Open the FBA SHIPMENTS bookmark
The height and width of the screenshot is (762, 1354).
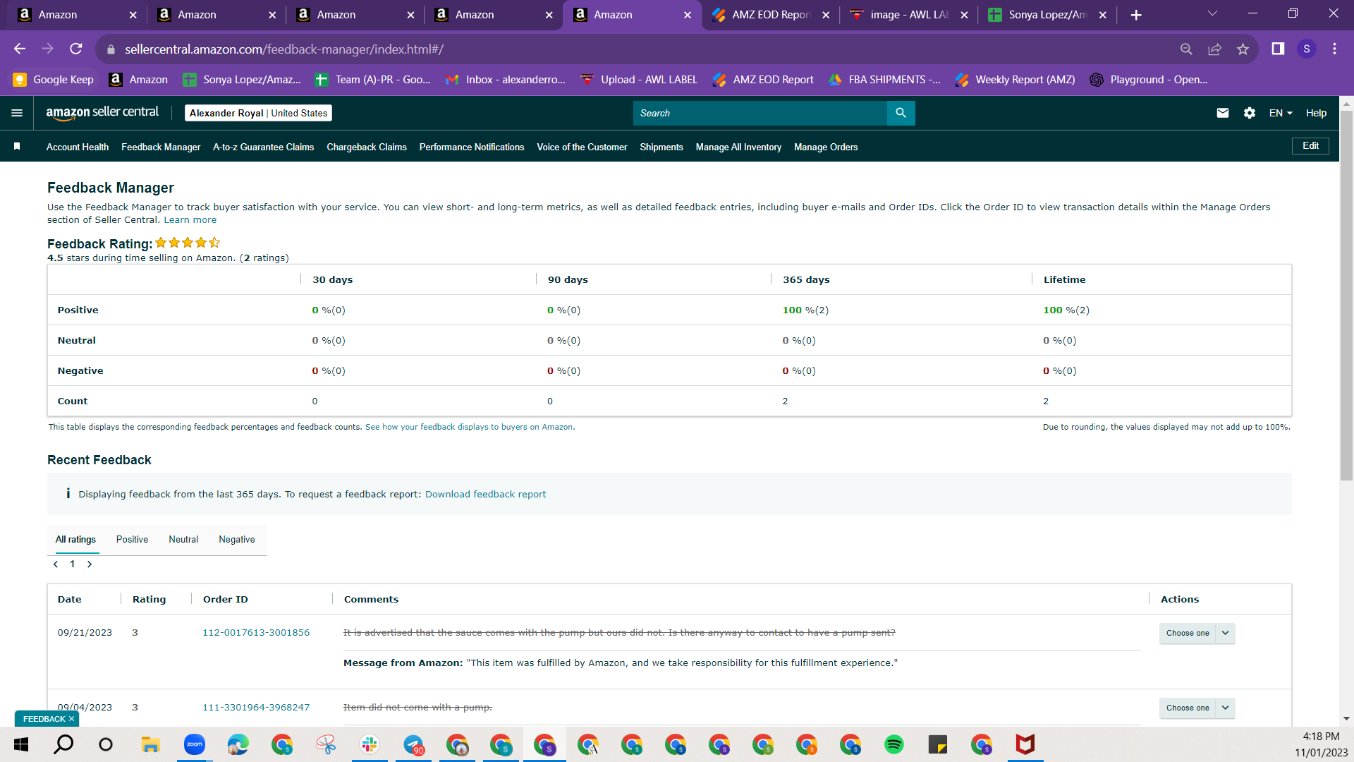point(884,80)
